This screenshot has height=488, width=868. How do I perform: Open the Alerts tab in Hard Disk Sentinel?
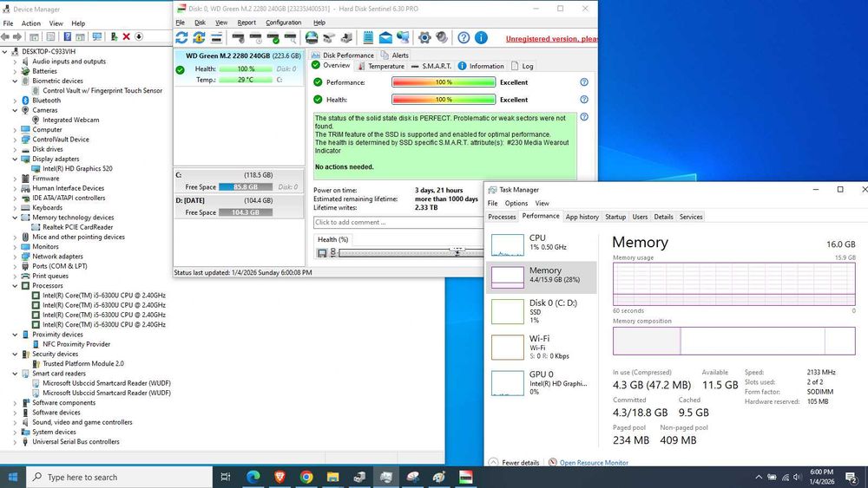pyautogui.click(x=395, y=55)
